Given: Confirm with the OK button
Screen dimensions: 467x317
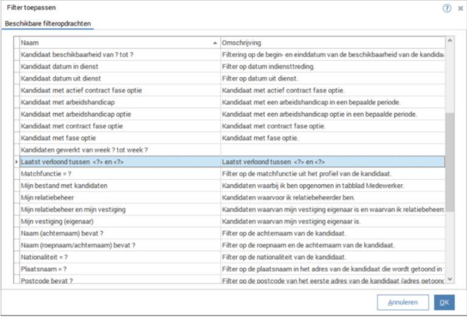Looking at the screenshot, I should (444, 302).
